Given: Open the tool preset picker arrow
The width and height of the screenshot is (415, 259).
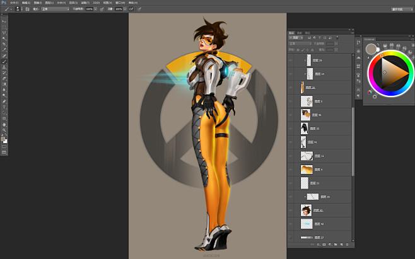Looking at the screenshot, I should 11,9.
